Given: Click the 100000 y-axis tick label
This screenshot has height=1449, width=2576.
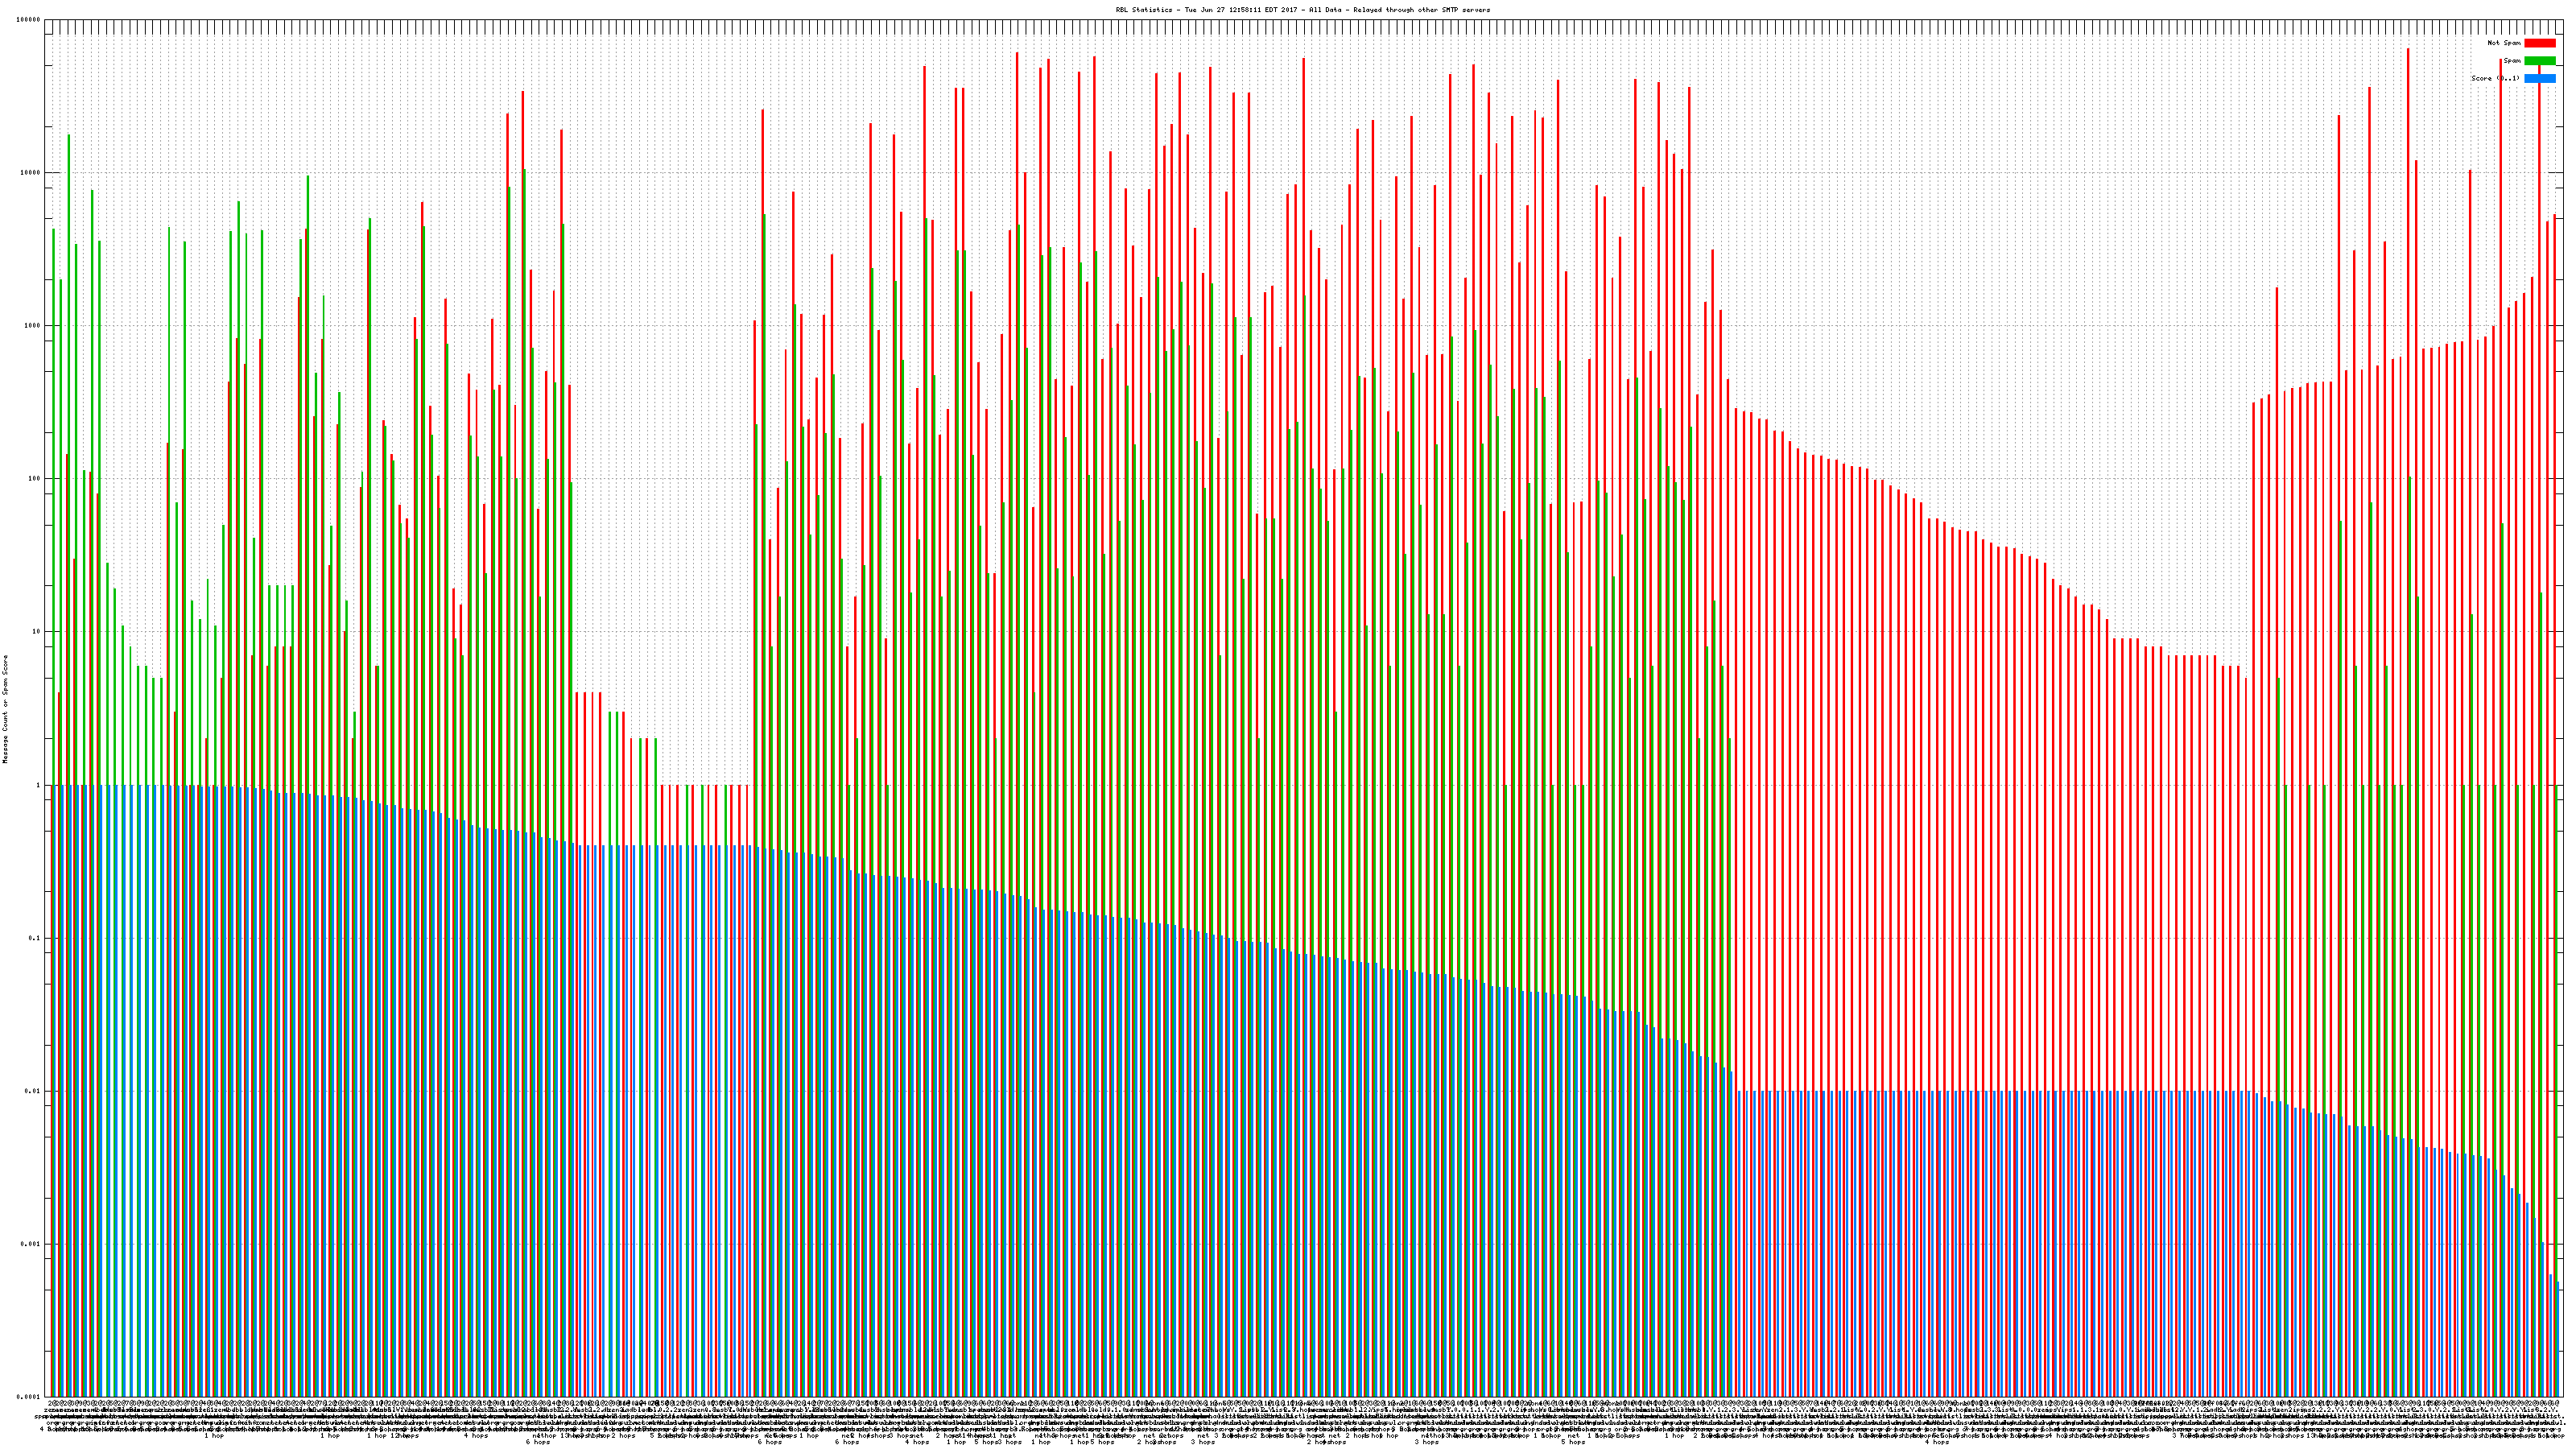Looking at the screenshot, I should coord(29,19).
